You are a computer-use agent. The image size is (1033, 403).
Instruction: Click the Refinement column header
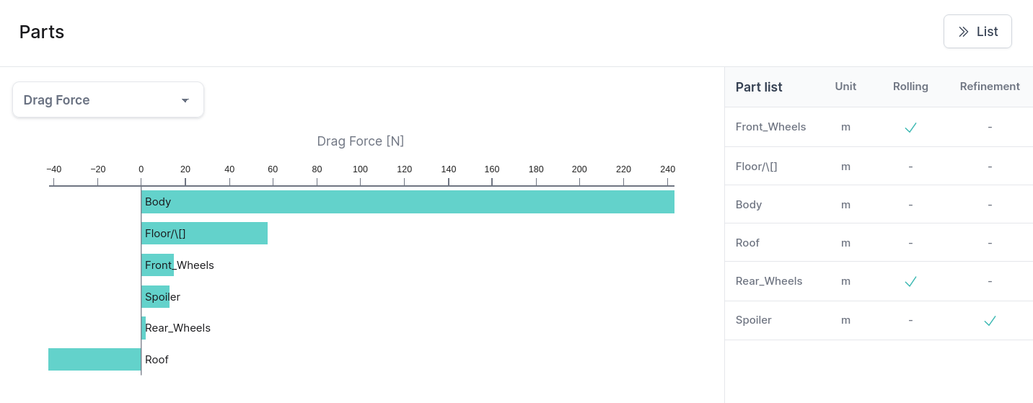click(x=990, y=87)
